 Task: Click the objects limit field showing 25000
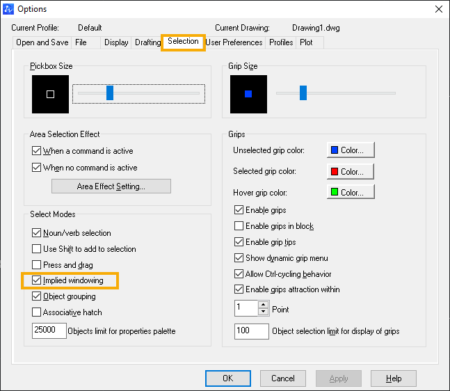pyautogui.click(x=49, y=330)
